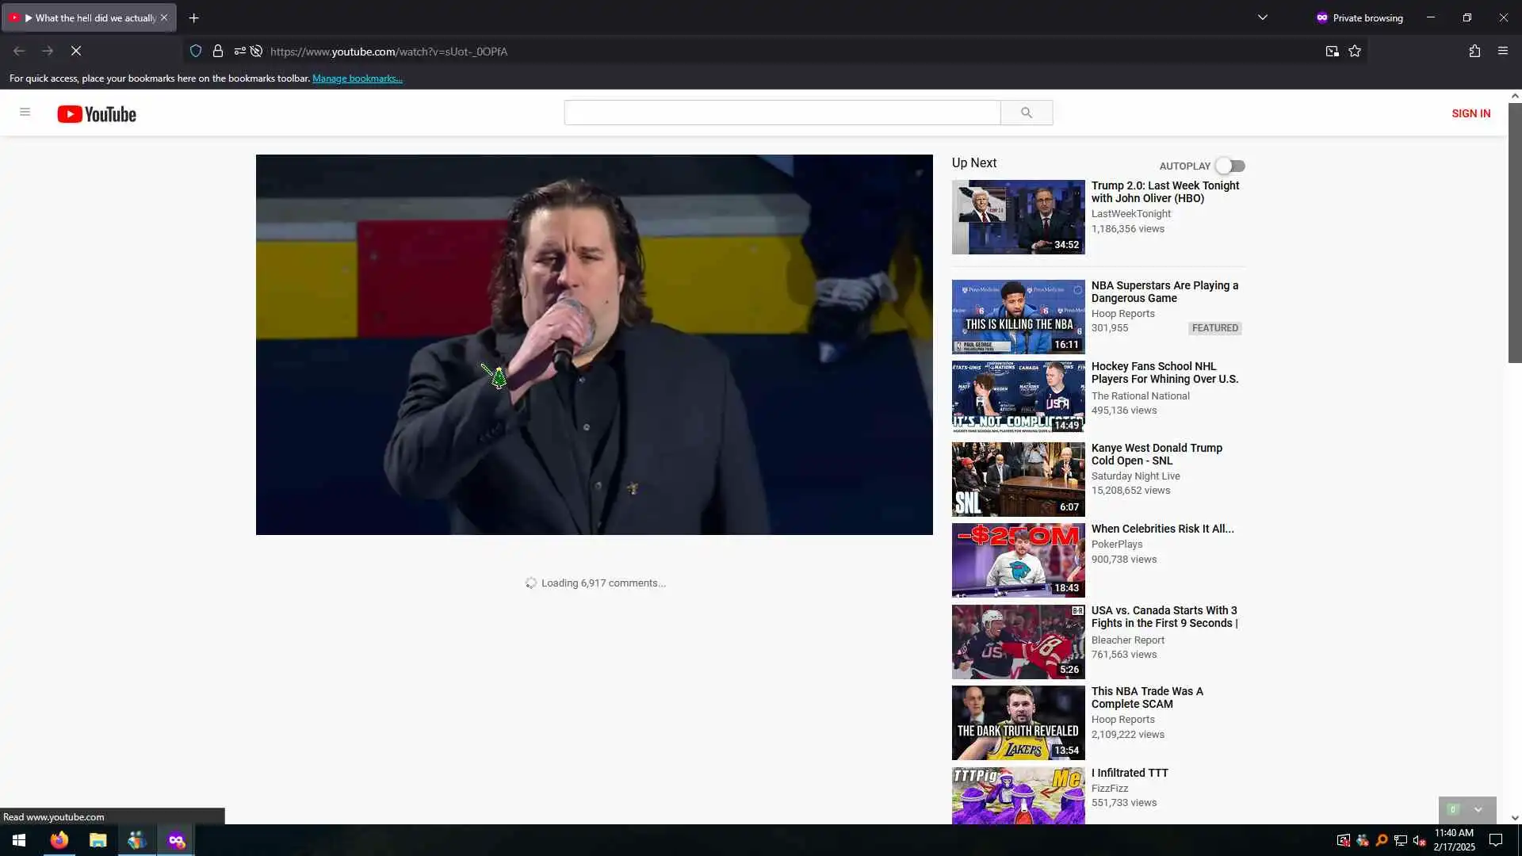The image size is (1522, 856).
Task: Open the Manage bookmarks link
Action: (357, 78)
